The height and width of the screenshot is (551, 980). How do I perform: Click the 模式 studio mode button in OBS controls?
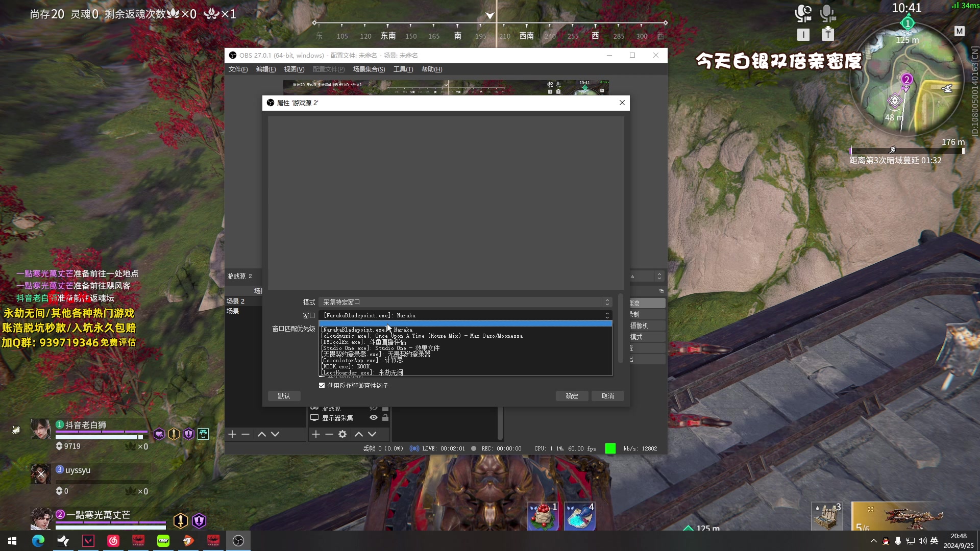(647, 337)
